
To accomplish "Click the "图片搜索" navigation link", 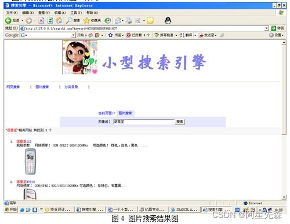I will tap(42, 87).
